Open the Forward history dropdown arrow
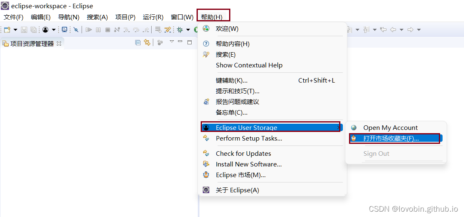Screen dimensions: 464x217 click(419, 30)
